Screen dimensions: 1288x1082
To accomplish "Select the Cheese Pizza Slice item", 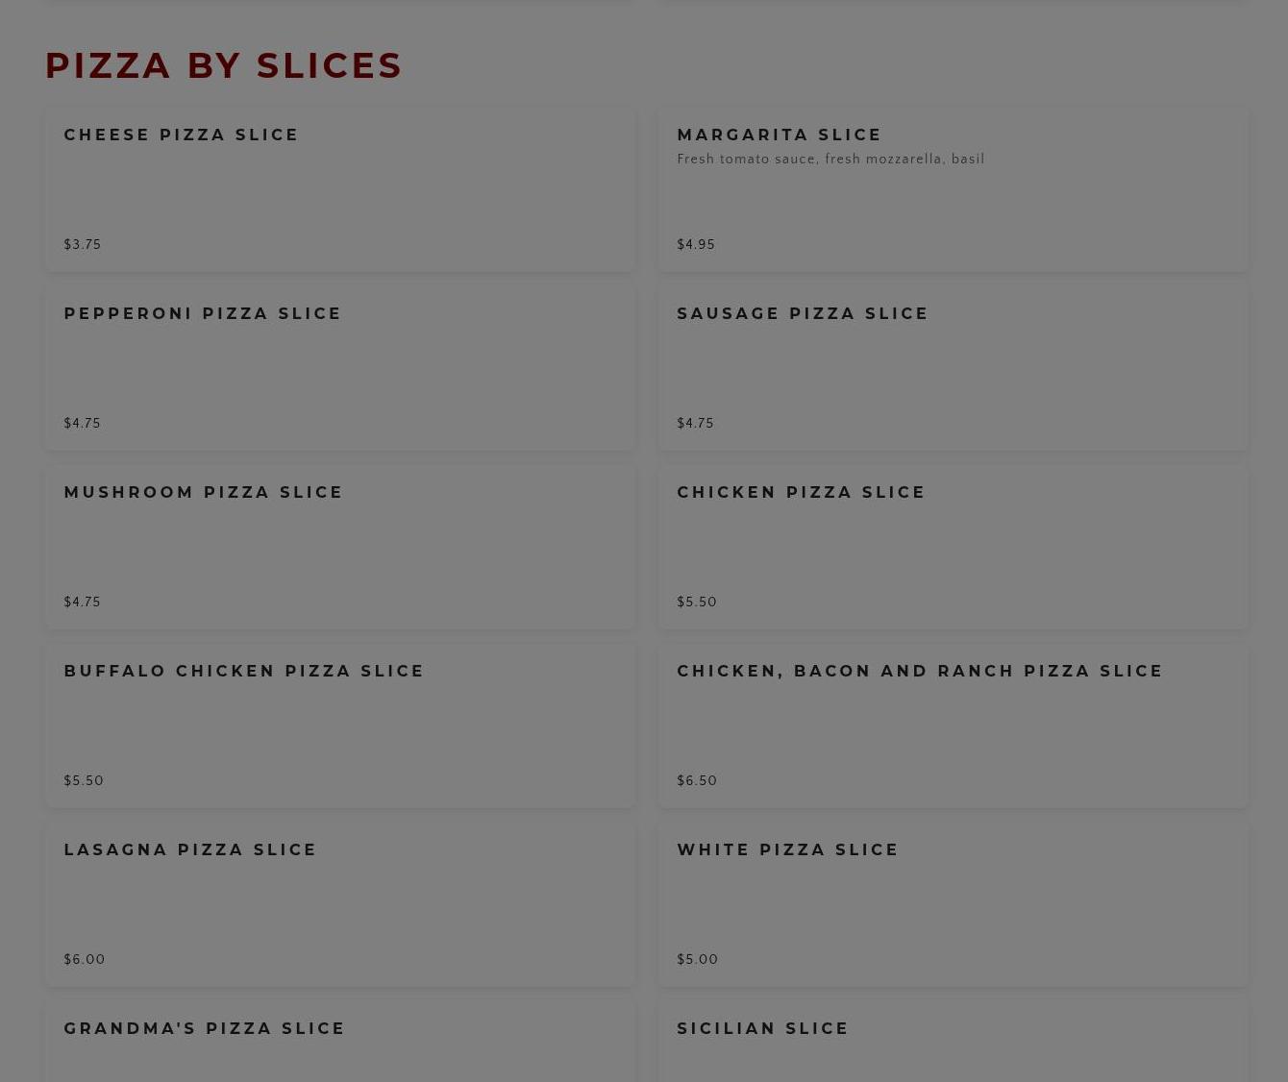I will [339, 189].
